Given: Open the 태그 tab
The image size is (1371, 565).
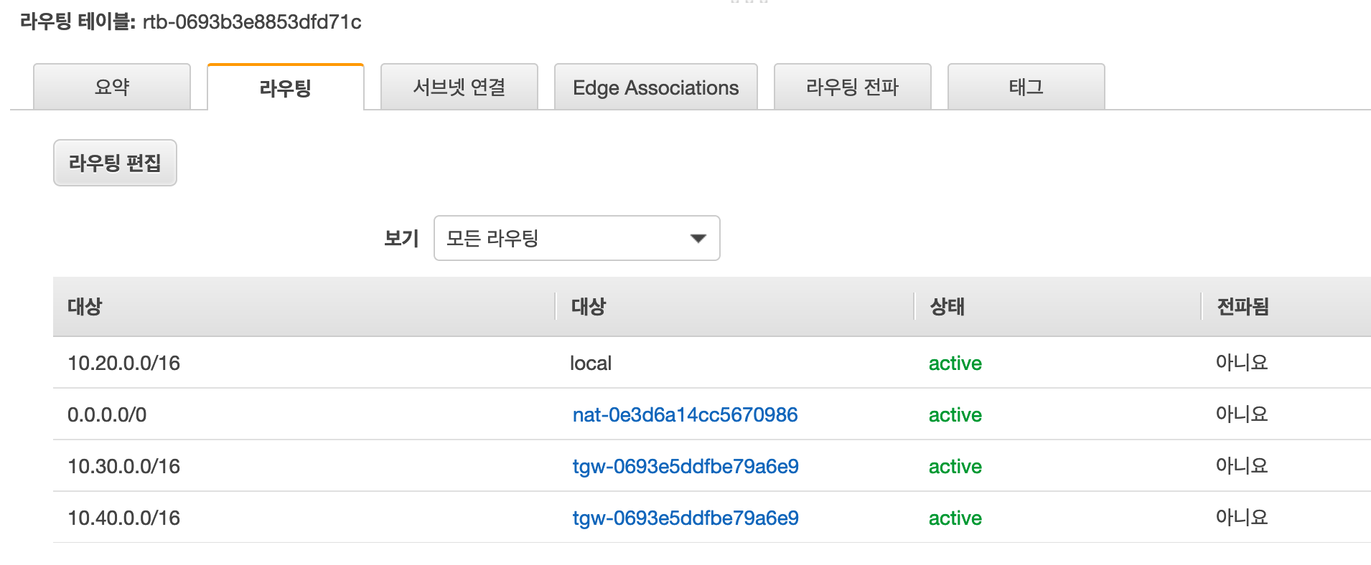Looking at the screenshot, I should [1026, 87].
